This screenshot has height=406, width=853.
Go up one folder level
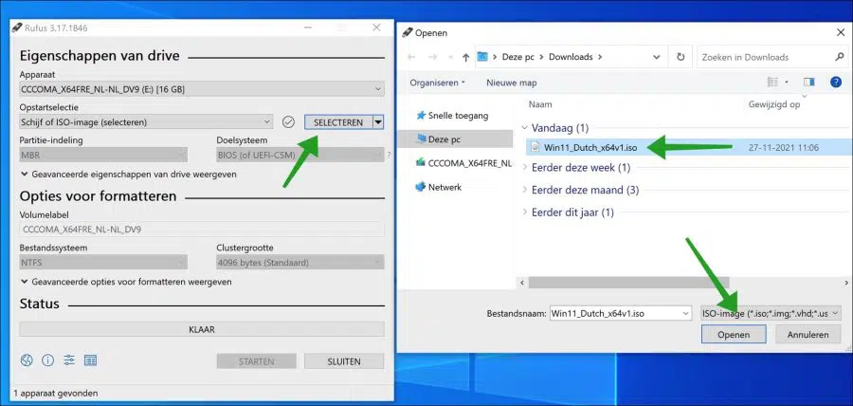point(465,57)
